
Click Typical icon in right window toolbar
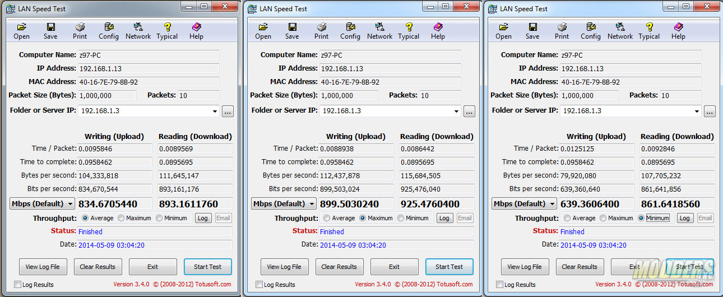click(649, 31)
